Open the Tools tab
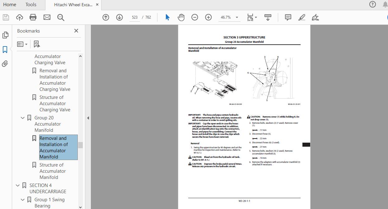Viewport: 388px width, 209px height. (30, 5)
